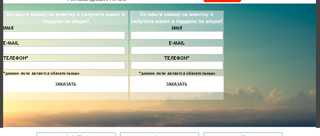Click the left-aligned ИМЯ label
The image size is (320, 136).
pyautogui.click(x=8, y=28)
